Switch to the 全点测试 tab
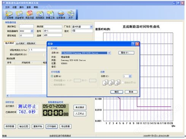Screen dimensions: 186x139 (20, 43)
